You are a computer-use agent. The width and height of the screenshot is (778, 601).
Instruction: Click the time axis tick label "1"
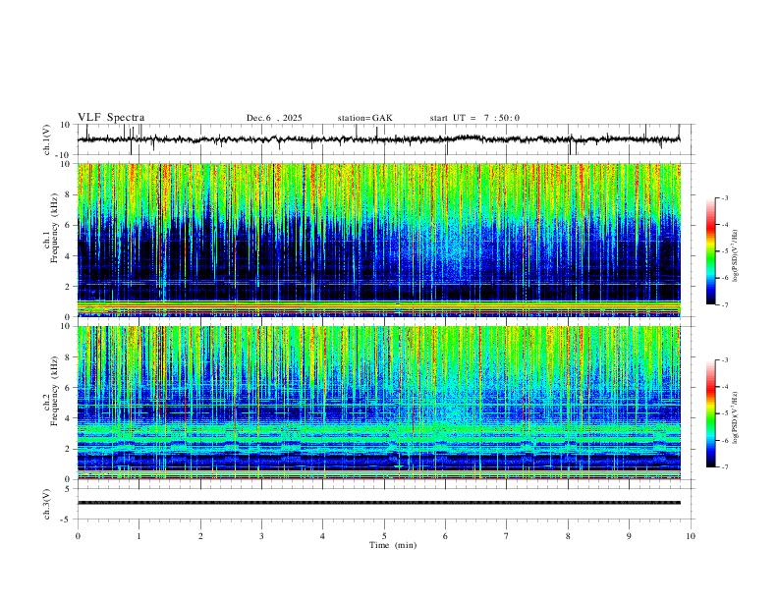pyautogui.click(x=139, y=536)
